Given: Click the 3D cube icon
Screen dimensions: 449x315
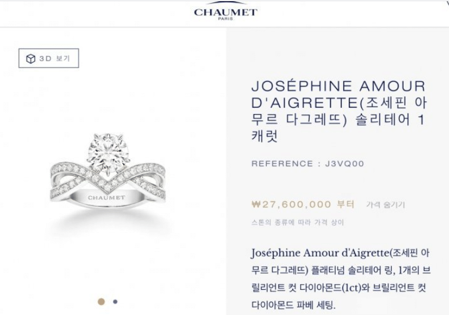Looking at the screenshot, I should coord(31,58).
